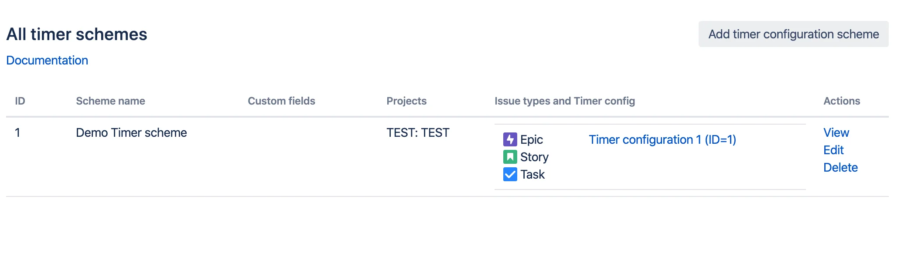Click the Scheme name column header
The width and height of the screenshot is (901, 264).
pyautogui.click(x=110, y=101)
